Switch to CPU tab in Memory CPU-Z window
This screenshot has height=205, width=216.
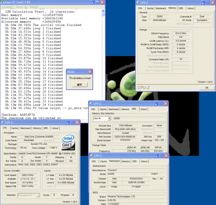(140, 8)
